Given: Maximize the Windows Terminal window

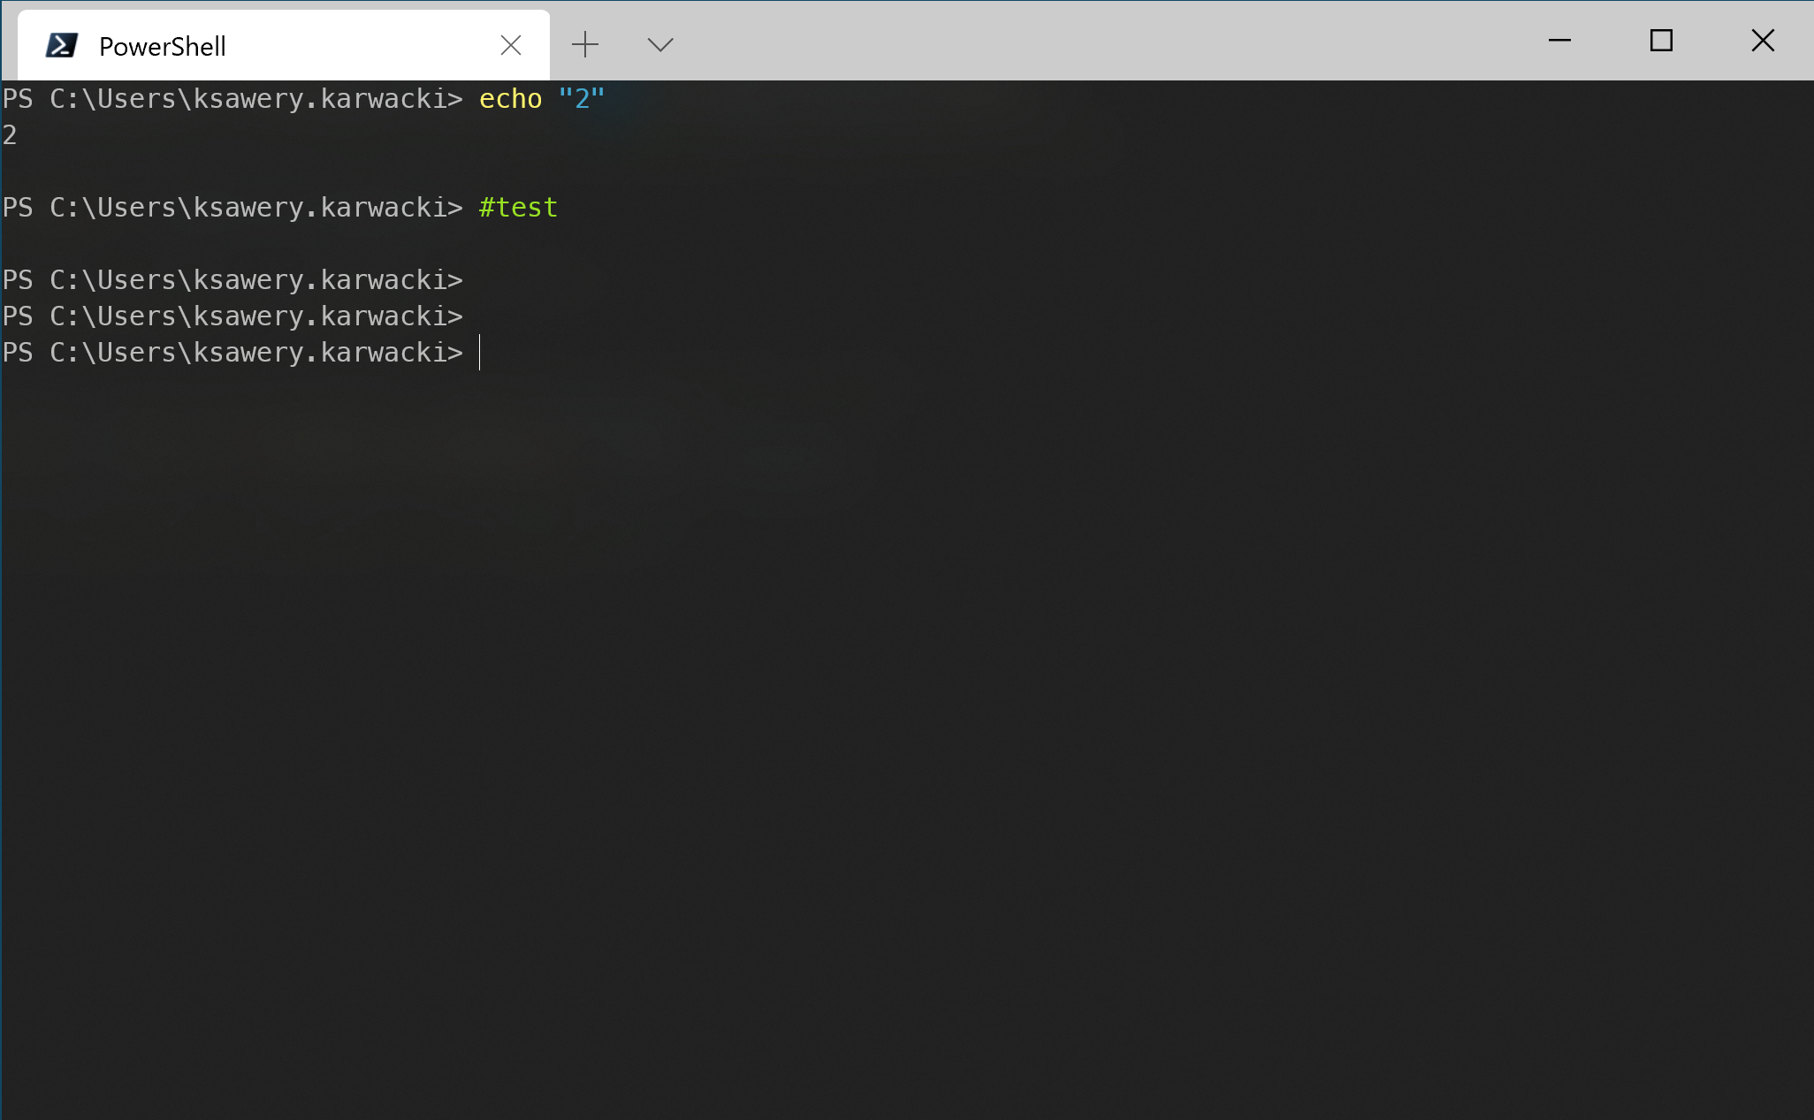Looking at the screenshot, I should (x=1660, y=40).
